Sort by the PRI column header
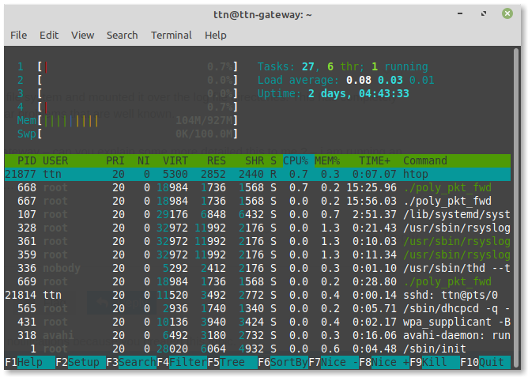Viewport: 528px width, 377px height. pyautogui.click(x=115, y=161)
